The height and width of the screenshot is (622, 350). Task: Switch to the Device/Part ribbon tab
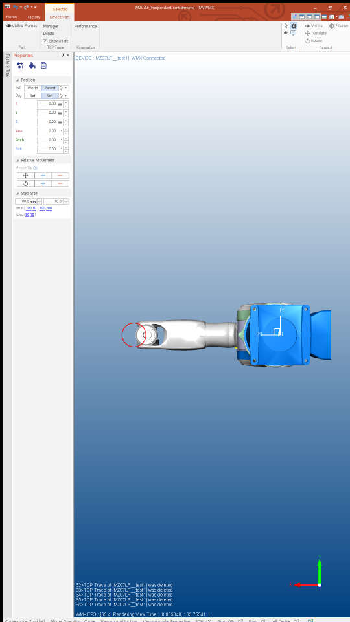60,17
